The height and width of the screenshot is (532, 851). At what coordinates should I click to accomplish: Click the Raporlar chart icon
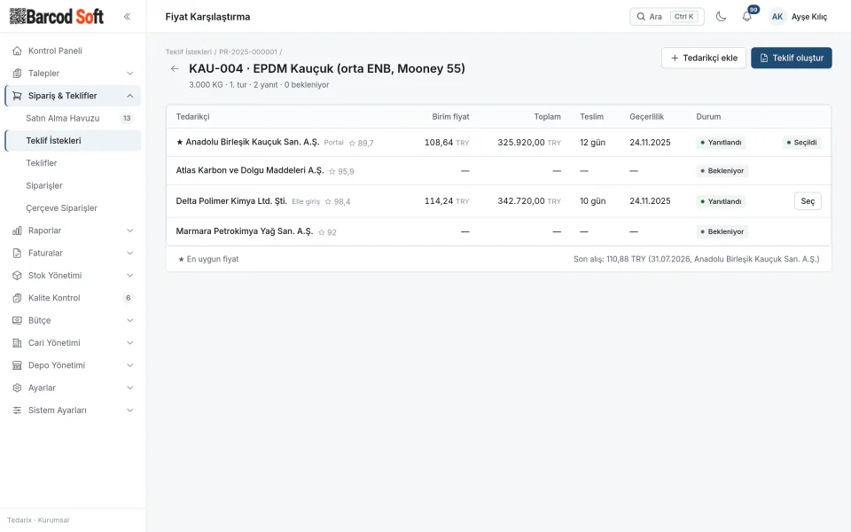pos(18,231)
